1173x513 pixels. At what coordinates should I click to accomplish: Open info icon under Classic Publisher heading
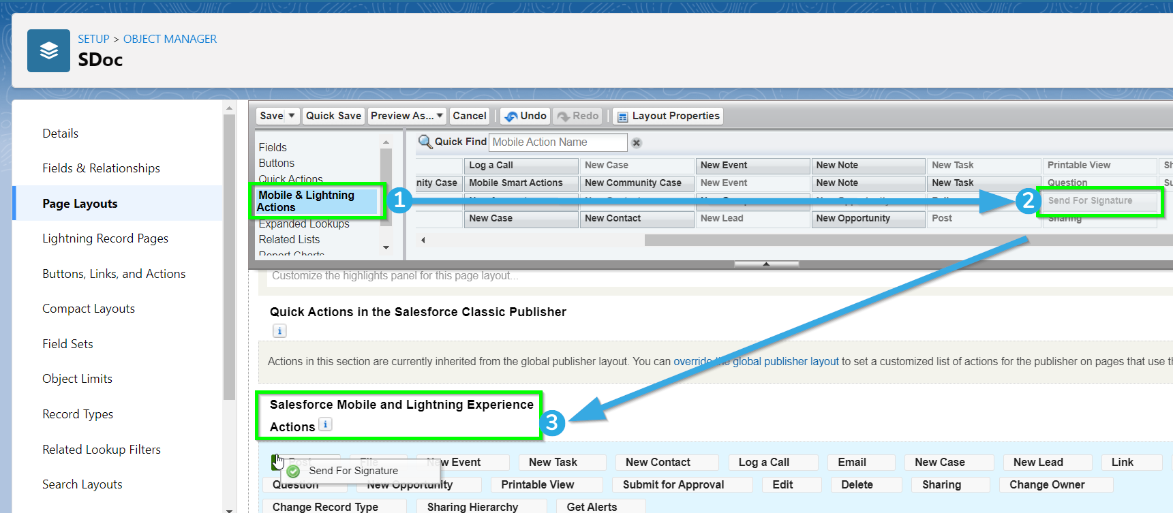279,331
